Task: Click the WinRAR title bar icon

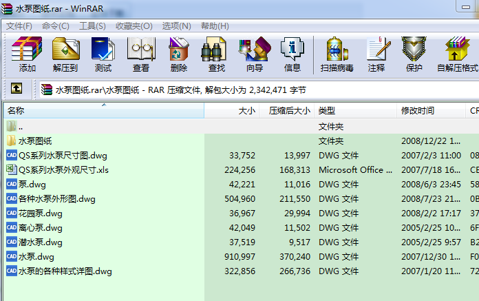Action: pos(7,8)
